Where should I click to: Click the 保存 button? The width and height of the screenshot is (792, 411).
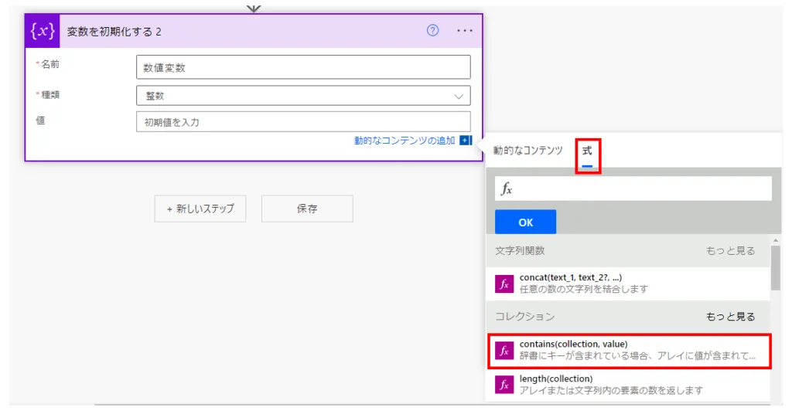(x=307, y=209)
